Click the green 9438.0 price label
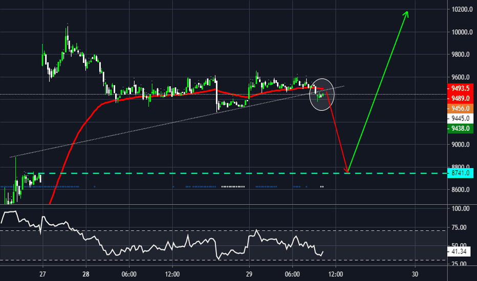477x281 pixels. 460,128
